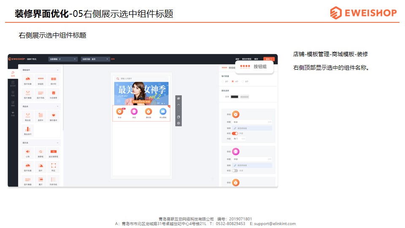405x228 pixels.
Task: Click the support@elinkint.com email text
Action: pyautogui.click(x=275, y=224)
